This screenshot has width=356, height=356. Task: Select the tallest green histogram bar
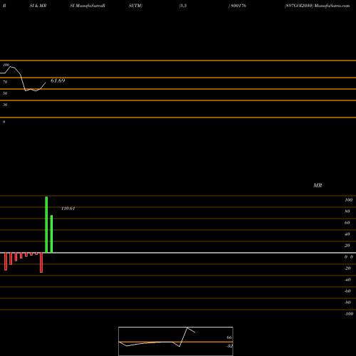pyautogui.click(x=46, y=225)
